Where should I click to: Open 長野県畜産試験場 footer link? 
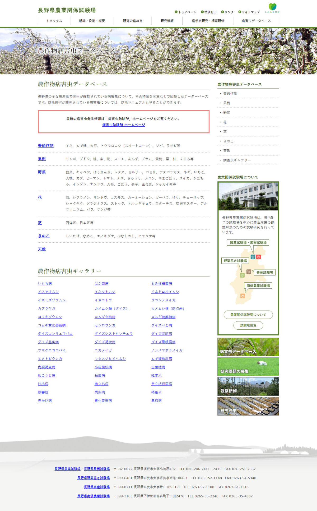click(97, 487)
